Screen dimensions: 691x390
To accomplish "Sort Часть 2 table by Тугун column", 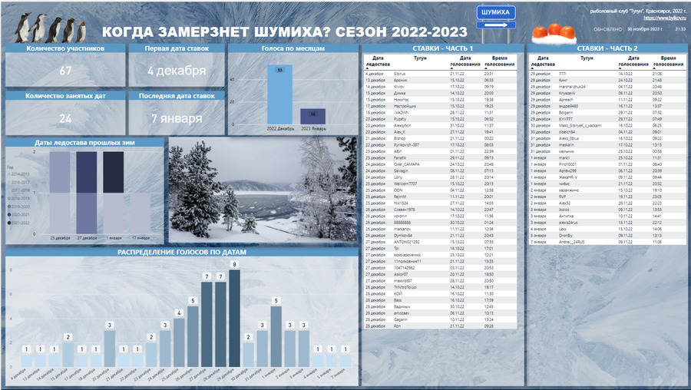I will [x=587, y=58].
